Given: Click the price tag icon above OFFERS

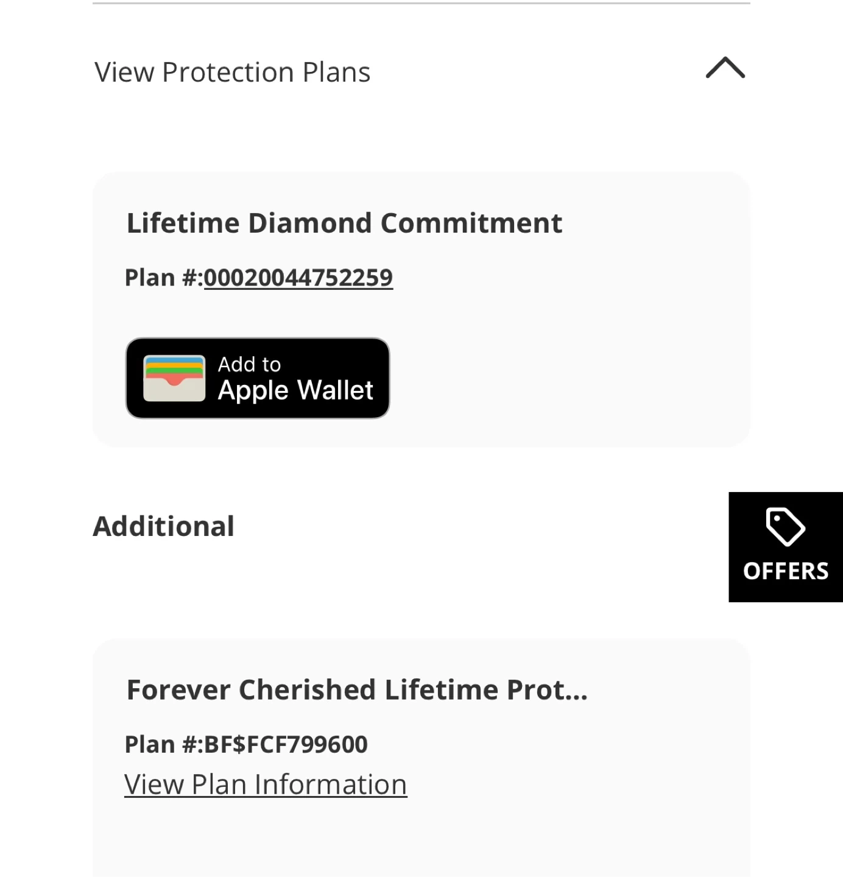Looking at the screenshot, I should (x=785, y=527).
